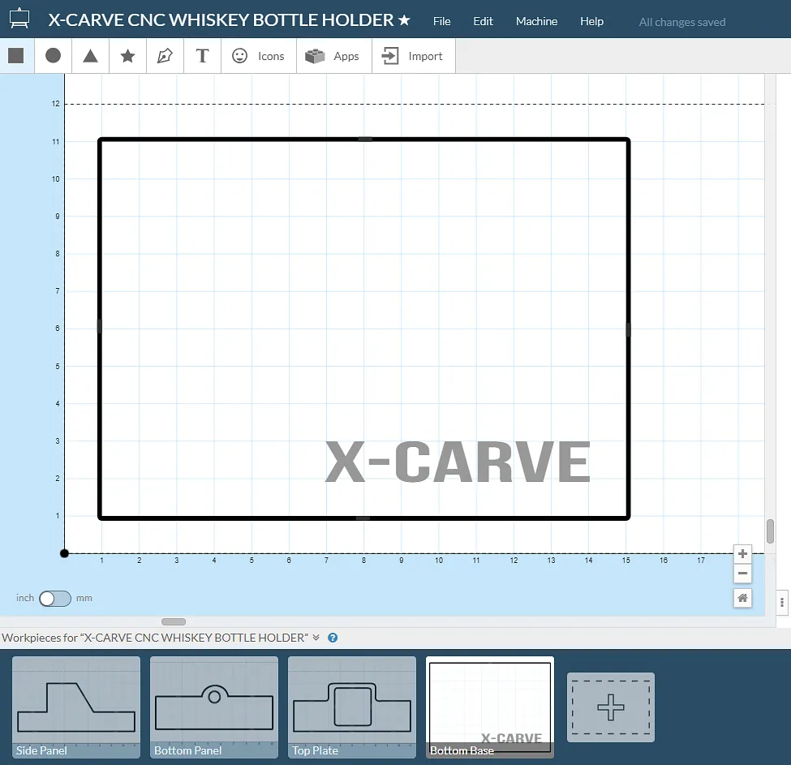Open workpieces help question mark icon
The width and height of the screenshot is (791, 765).
pos(333,638)
